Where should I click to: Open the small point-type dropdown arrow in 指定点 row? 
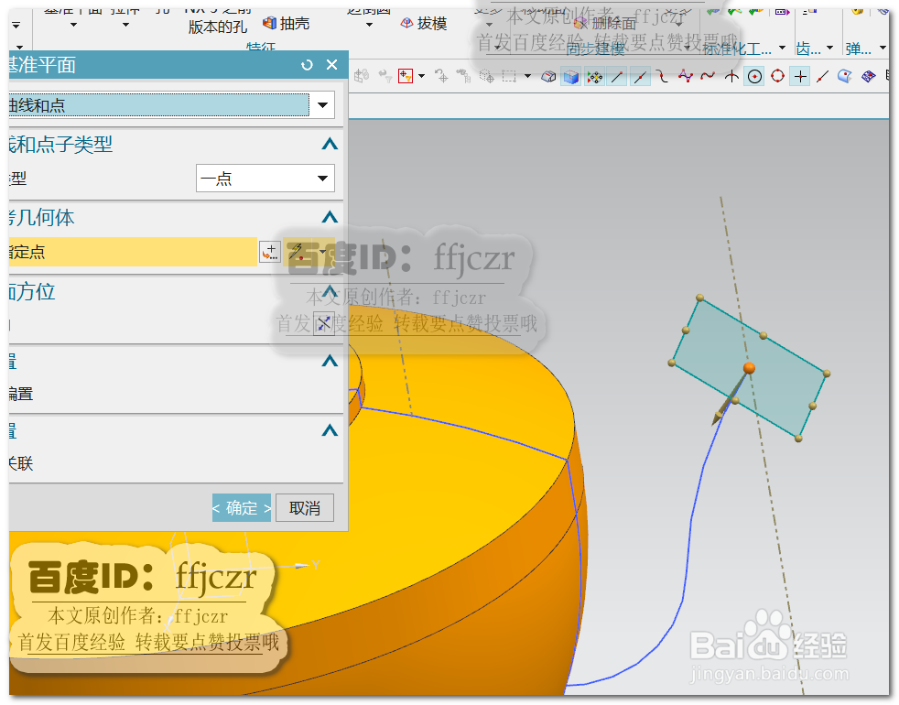(x=323, y=252)
